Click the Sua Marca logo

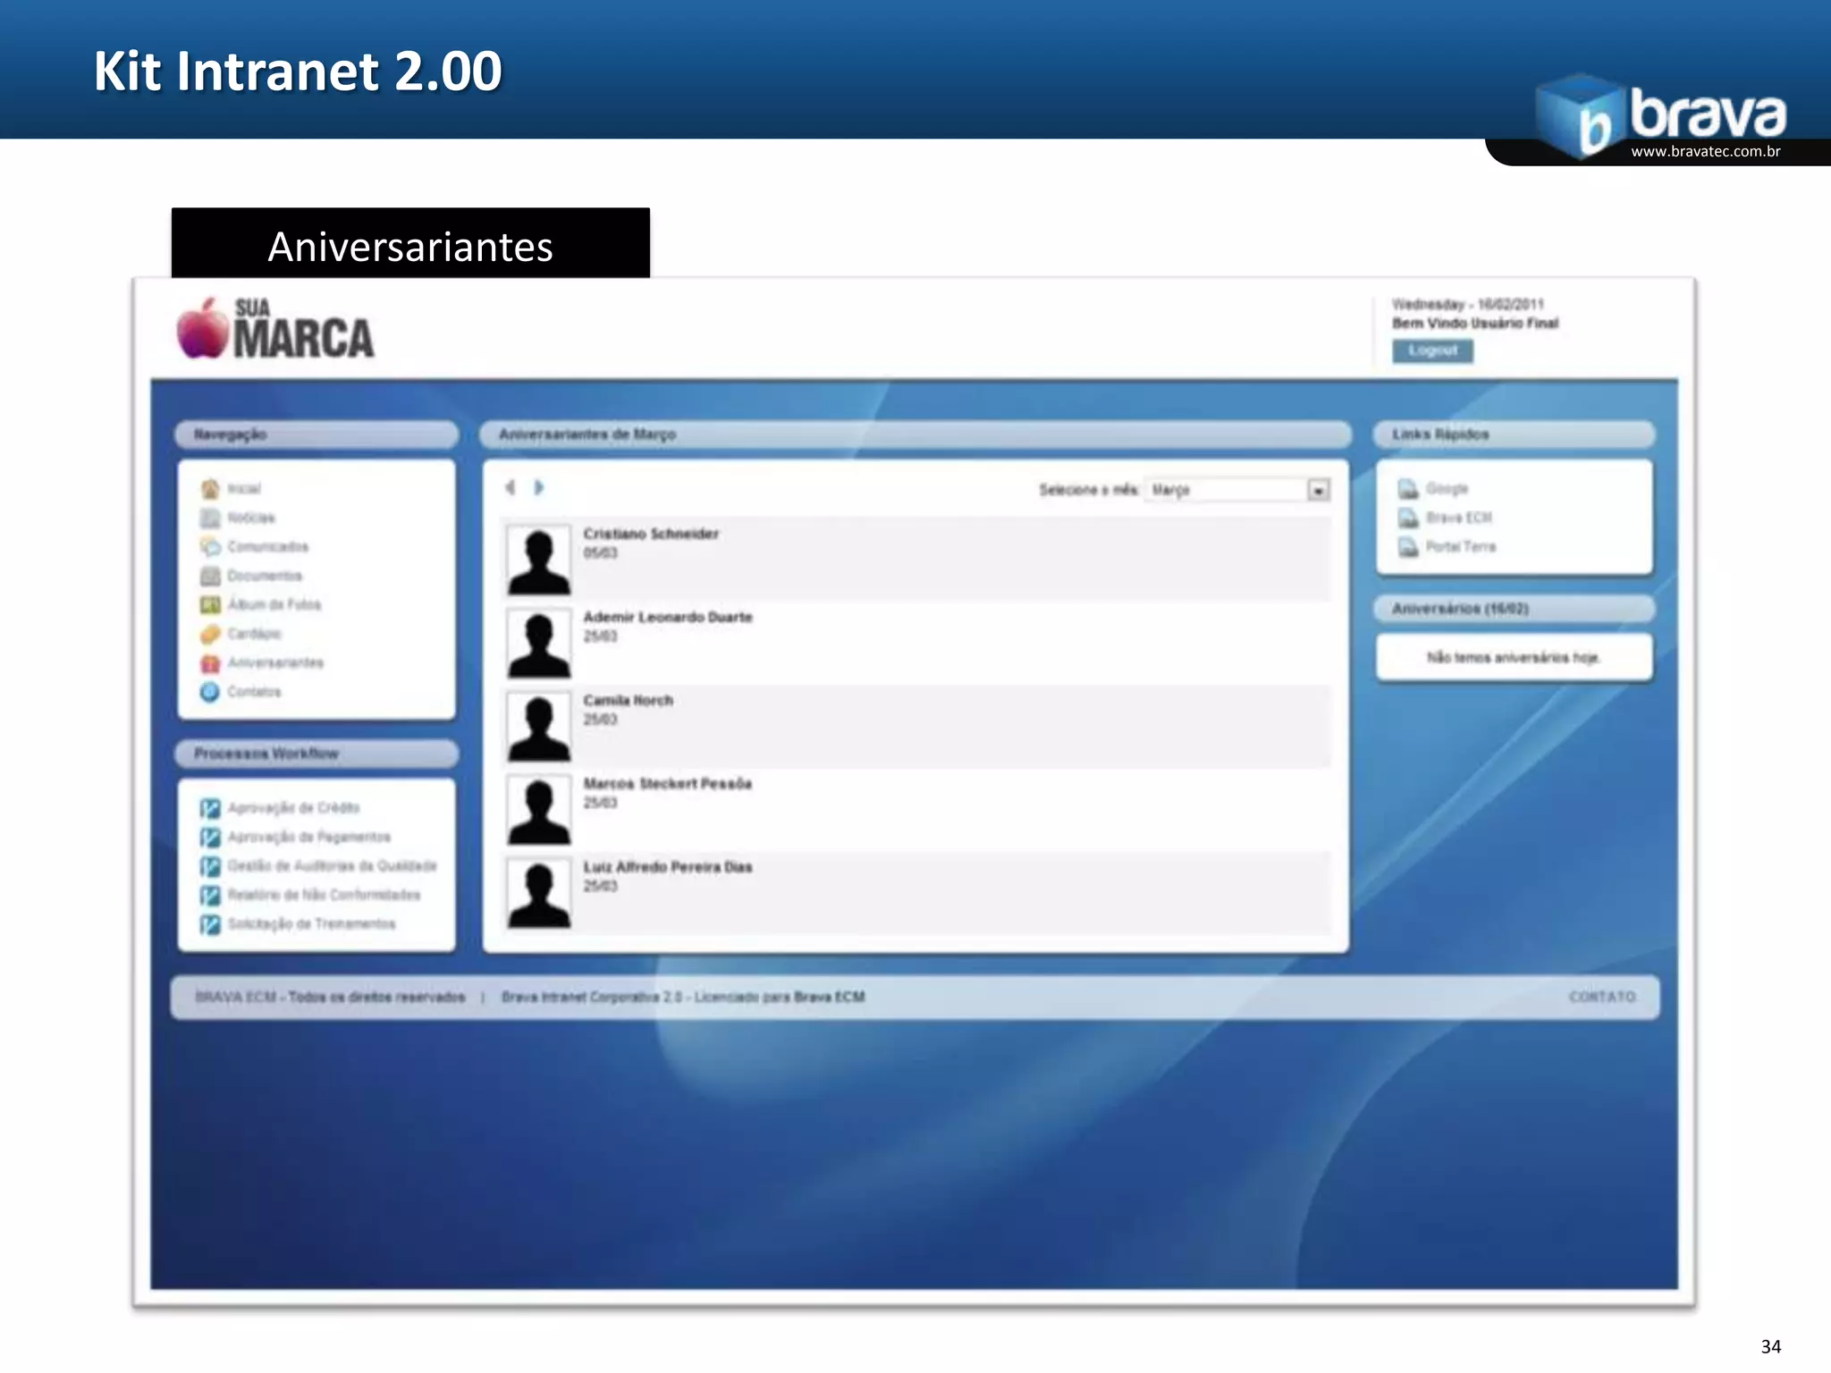tap(275, 329)
